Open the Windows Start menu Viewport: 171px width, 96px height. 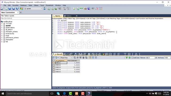3,94
